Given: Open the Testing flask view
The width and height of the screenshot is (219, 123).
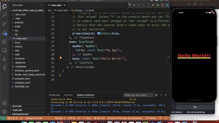Looking at the screenshot, I should click(4, 59).
